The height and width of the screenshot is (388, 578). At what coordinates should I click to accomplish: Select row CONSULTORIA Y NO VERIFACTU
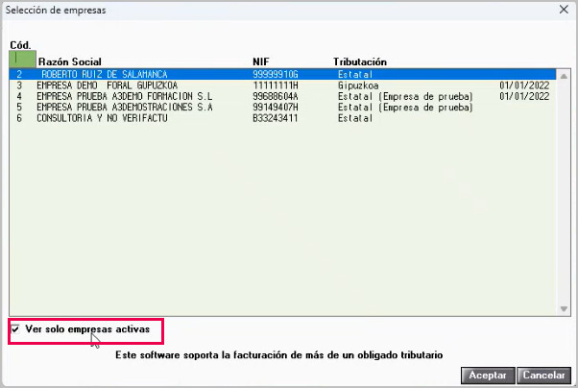[282, 118]
